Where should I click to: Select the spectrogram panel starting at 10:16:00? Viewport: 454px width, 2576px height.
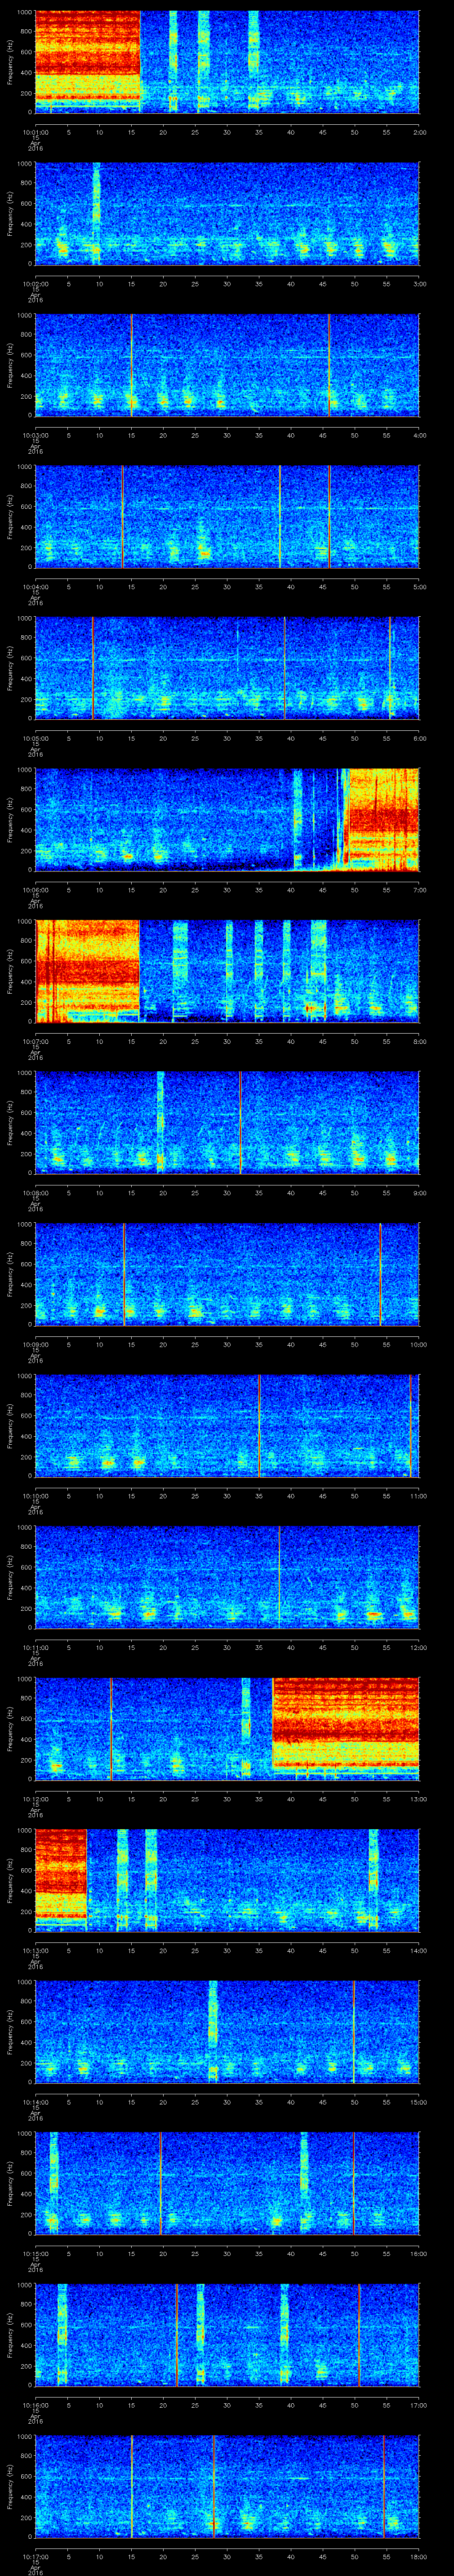point(227,2336)
